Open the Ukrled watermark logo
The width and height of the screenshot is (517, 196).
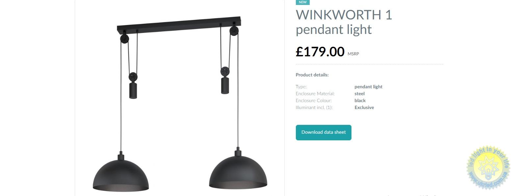coord(488,168)
